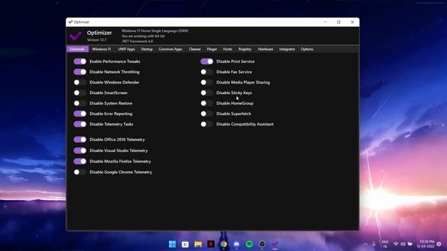Open OBS Studio from taskbar
Screen dimensions: 447x251
[x=262, y=244]
